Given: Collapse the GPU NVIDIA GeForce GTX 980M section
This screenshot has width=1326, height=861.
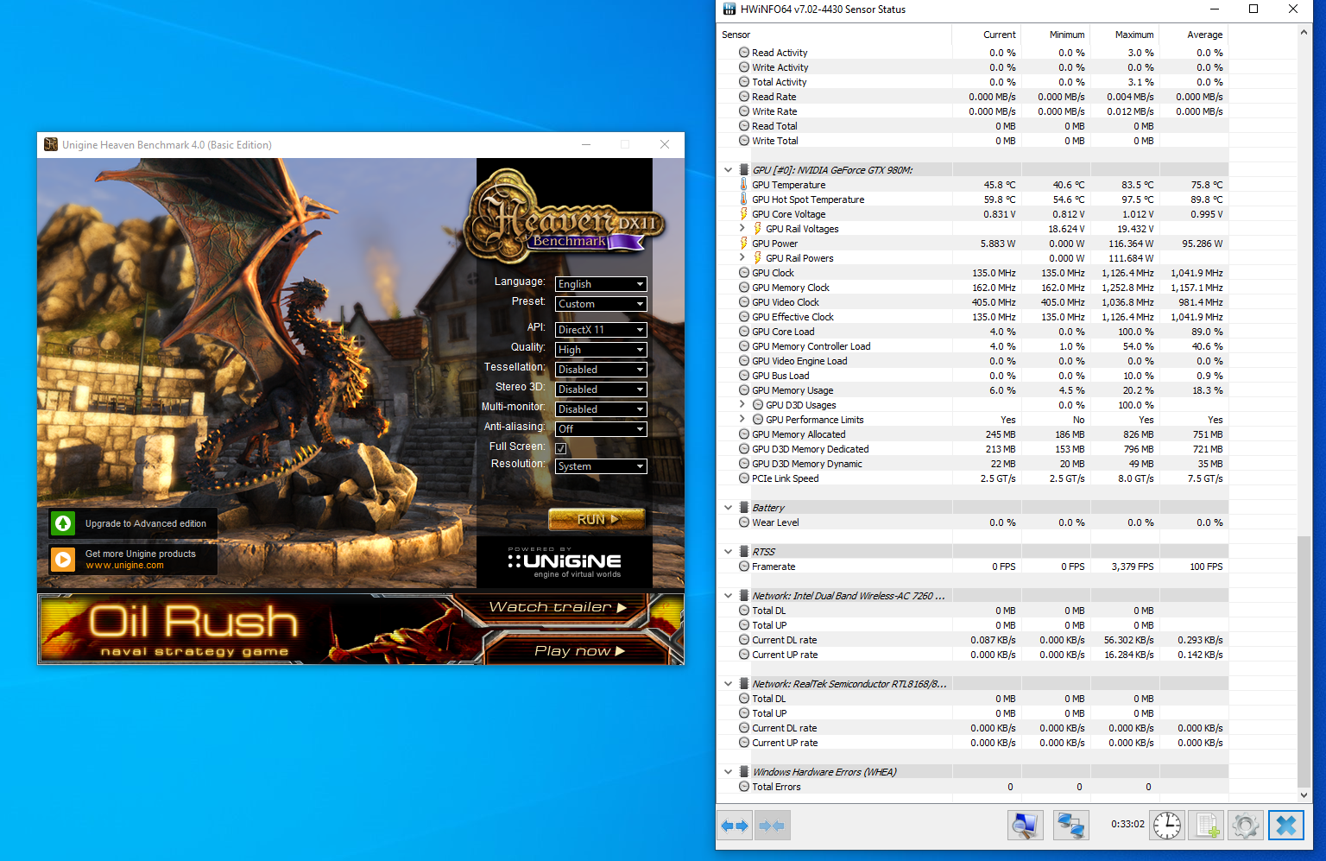Looking at the screenshot, I should (x=728, y=170).
